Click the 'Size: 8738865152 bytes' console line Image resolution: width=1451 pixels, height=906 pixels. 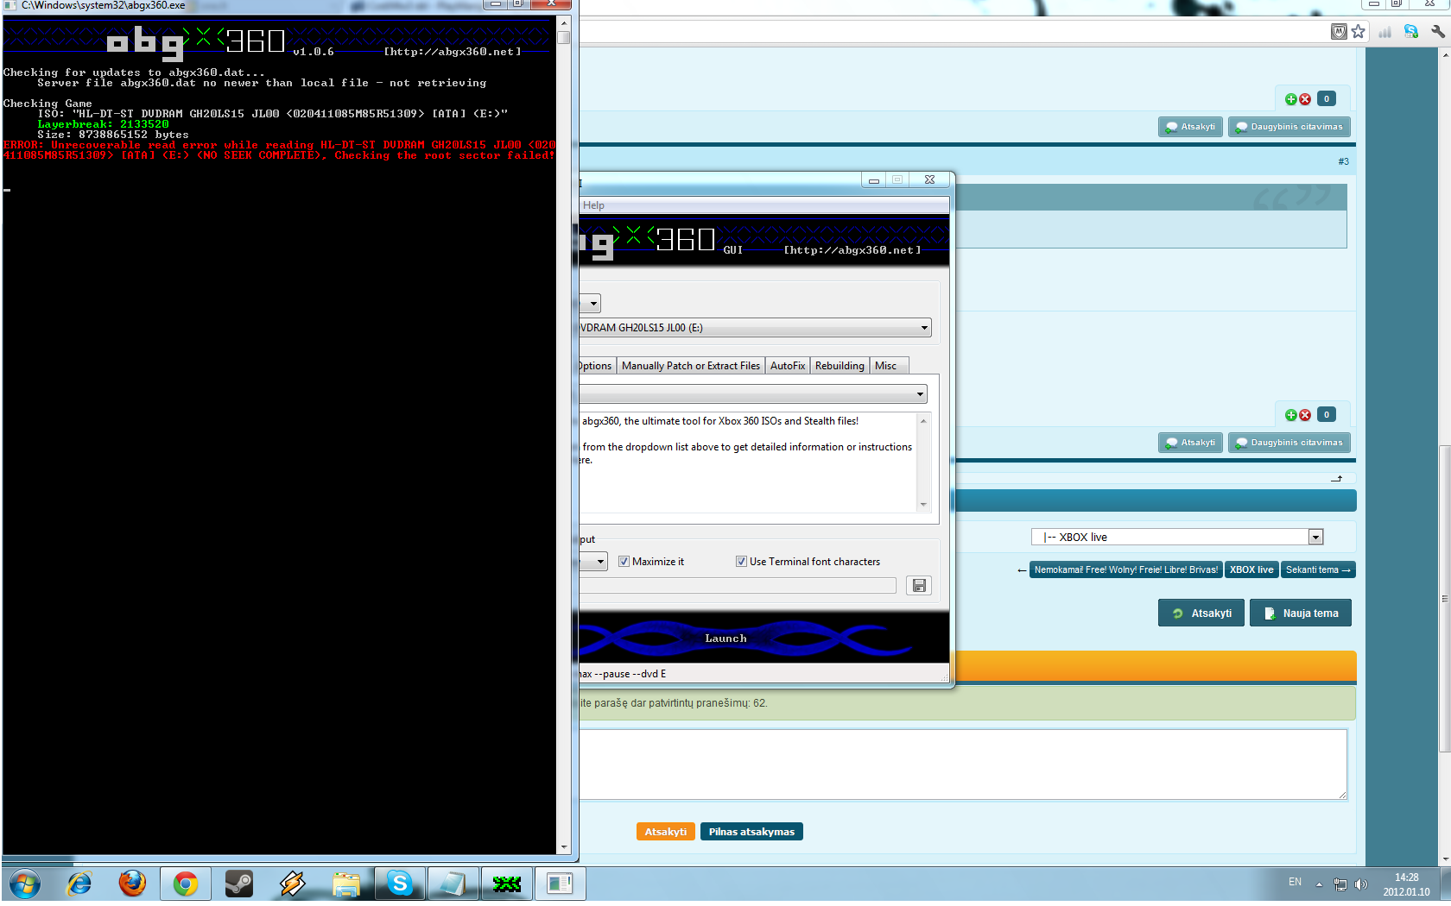[x=112, y=135]
